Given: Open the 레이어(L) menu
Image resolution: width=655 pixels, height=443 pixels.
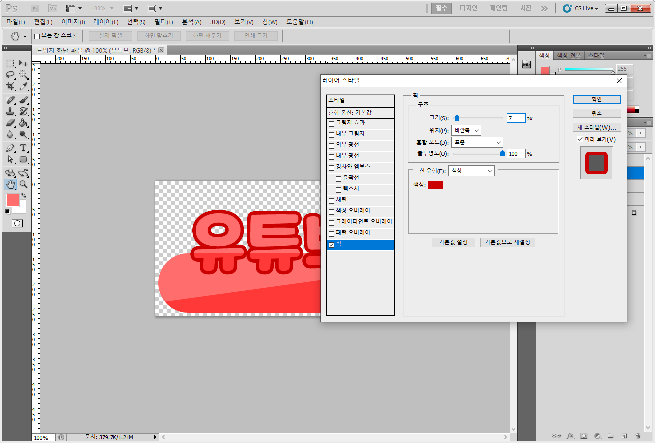Looking at the screenshot, I should (x=106, y=22).
